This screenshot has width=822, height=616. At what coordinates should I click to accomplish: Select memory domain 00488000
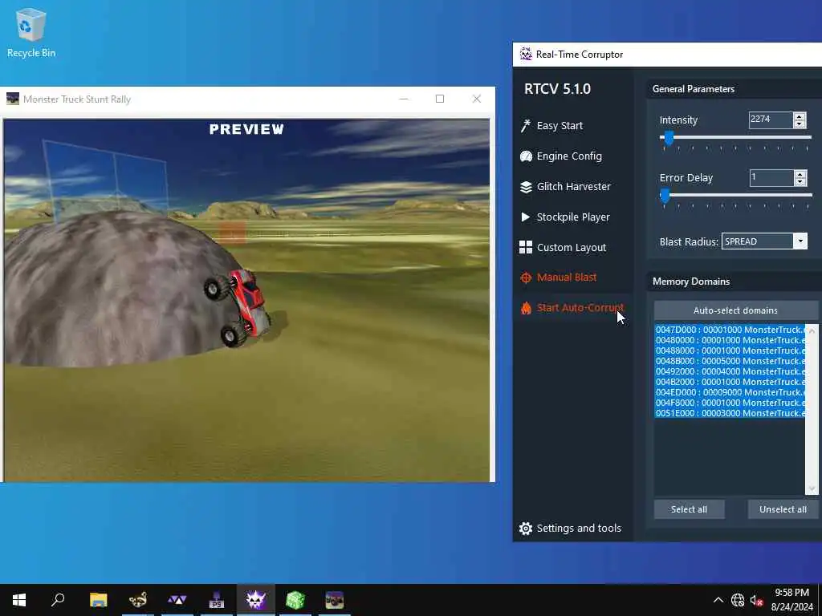click(730, 351)
